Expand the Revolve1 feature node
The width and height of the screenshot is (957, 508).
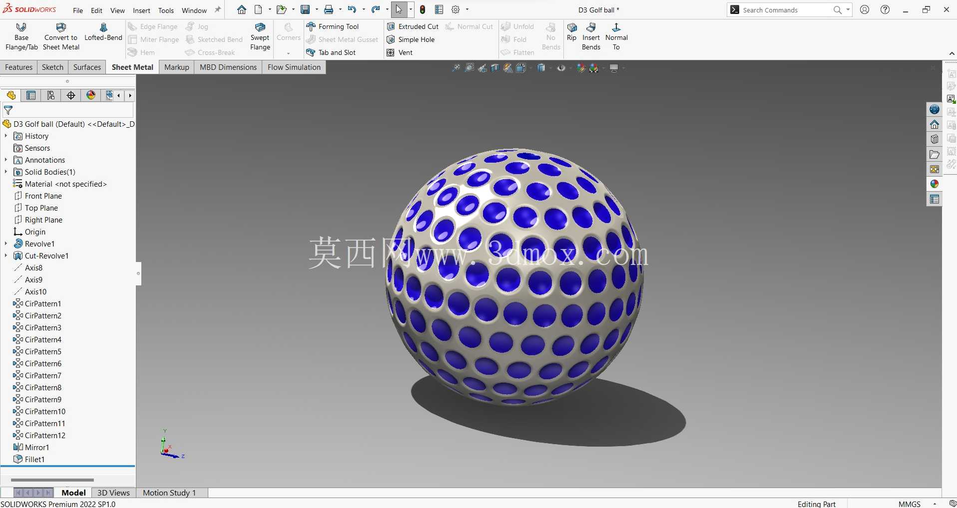pos(6,244)
